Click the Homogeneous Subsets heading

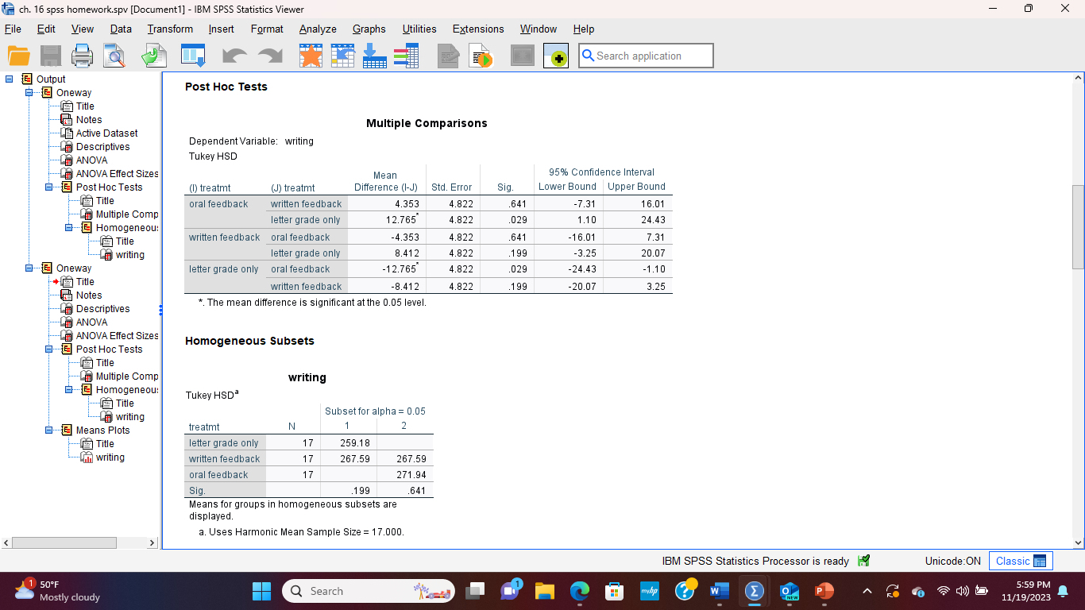tap(249, 341)
